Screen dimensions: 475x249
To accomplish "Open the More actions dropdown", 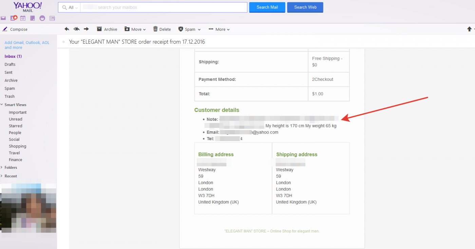I will 219,29.
